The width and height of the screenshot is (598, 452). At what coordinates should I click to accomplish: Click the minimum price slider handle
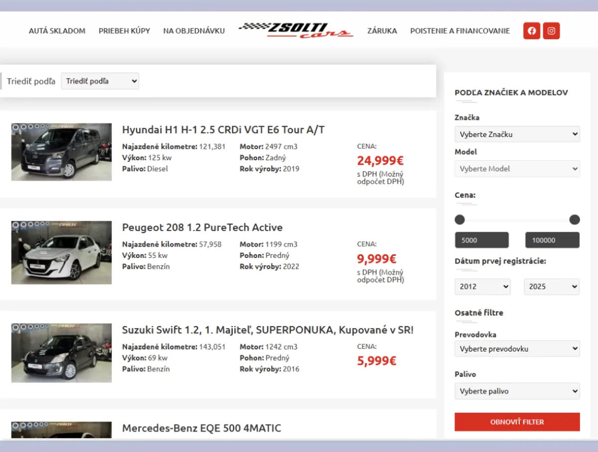(459, 220)
